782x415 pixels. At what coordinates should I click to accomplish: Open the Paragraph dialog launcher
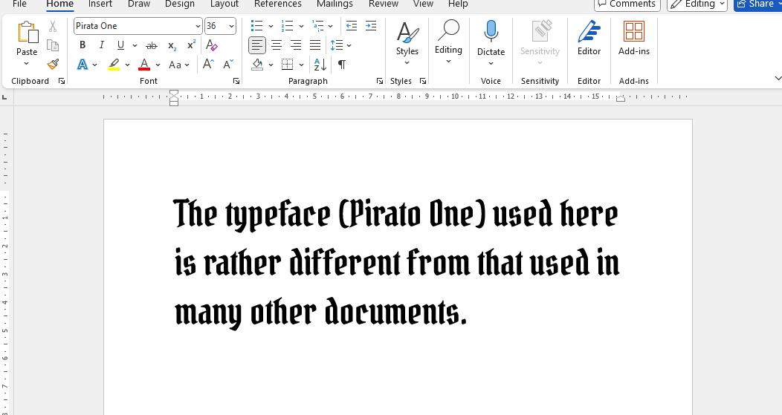tap(380, 81)
